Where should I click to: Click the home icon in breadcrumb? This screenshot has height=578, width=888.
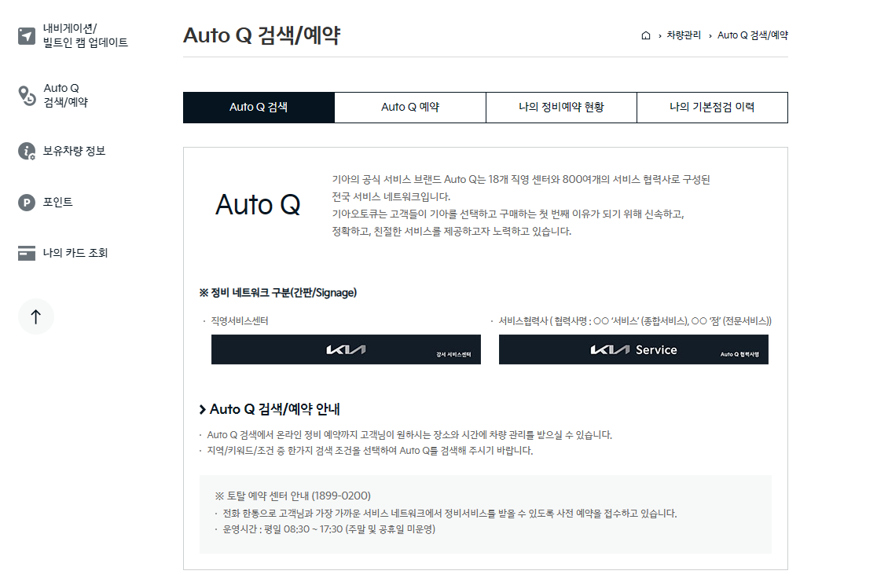click(x=646, y=35)
